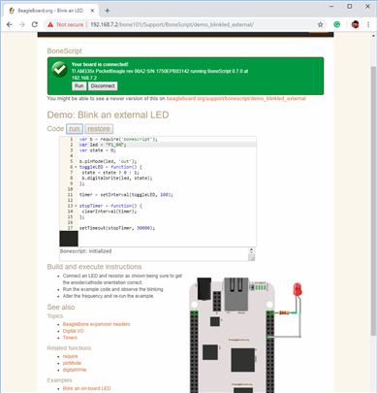Click the run button beside Code
377x393 pixels.
[x=75, y=129]
